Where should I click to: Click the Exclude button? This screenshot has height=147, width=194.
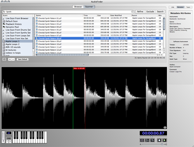point(150,12)
